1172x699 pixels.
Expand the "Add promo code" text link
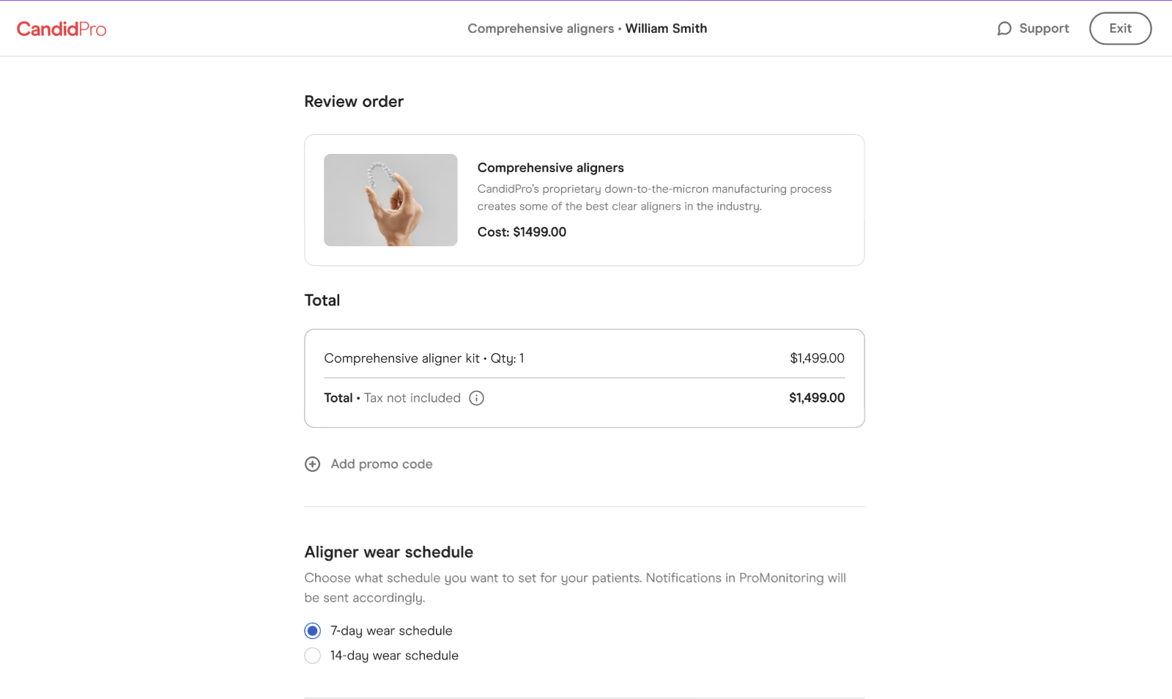(x=382, y=464)
